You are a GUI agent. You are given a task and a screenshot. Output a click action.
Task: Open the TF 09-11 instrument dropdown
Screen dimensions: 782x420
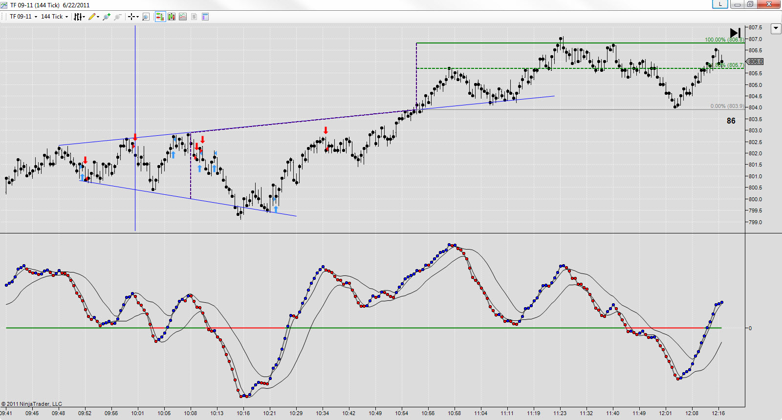click(x=23, y=17)
